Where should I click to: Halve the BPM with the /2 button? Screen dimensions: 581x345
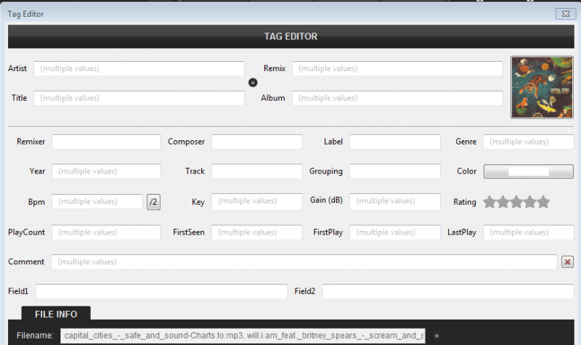click(x=153, y=202)
